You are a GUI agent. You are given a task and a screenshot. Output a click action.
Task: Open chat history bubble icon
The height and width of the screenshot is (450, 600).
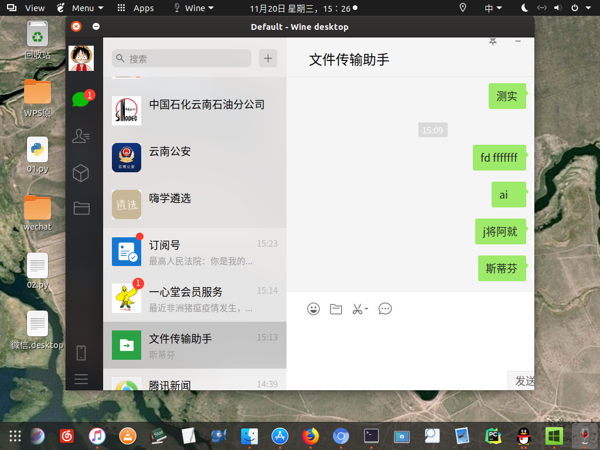click(x=385, y=309)
